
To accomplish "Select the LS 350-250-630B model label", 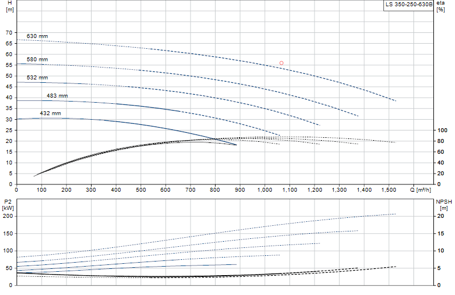I will (x=408, y=5).
